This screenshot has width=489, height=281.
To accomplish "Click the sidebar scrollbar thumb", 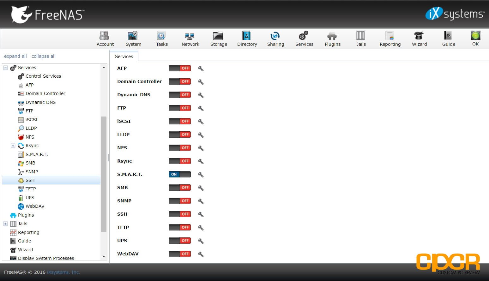I will (x=104, y=174).
